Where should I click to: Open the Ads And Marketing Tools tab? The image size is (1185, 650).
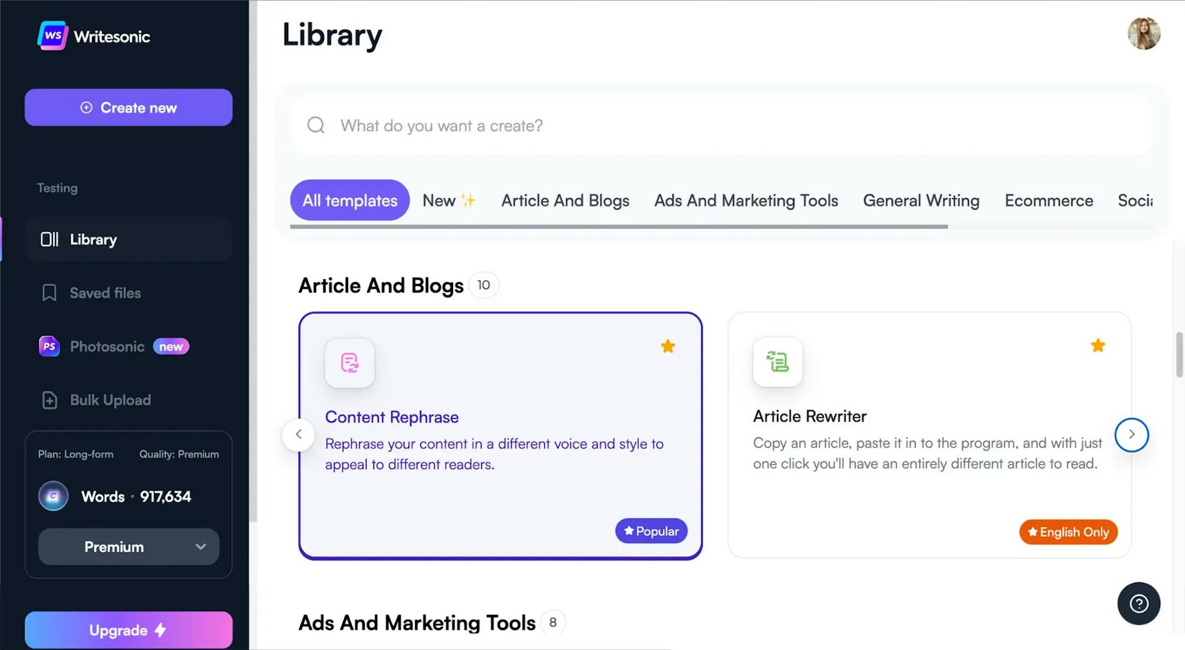click(x=746, y=200)
